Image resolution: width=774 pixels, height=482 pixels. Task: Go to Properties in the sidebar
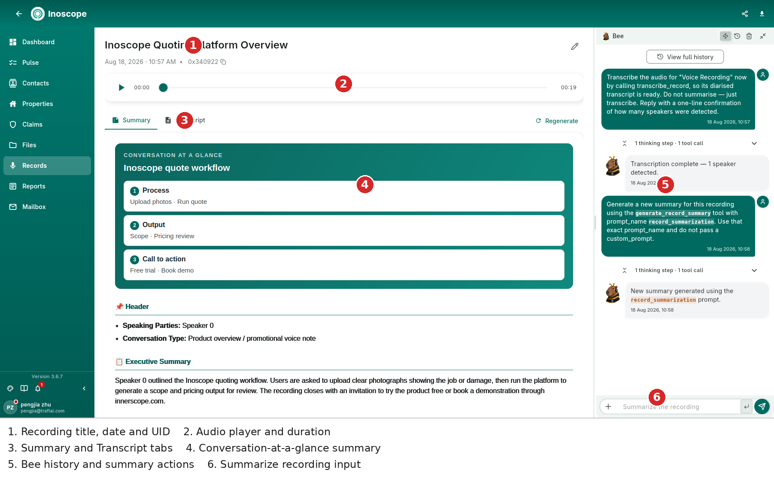(x=47, y=104)
